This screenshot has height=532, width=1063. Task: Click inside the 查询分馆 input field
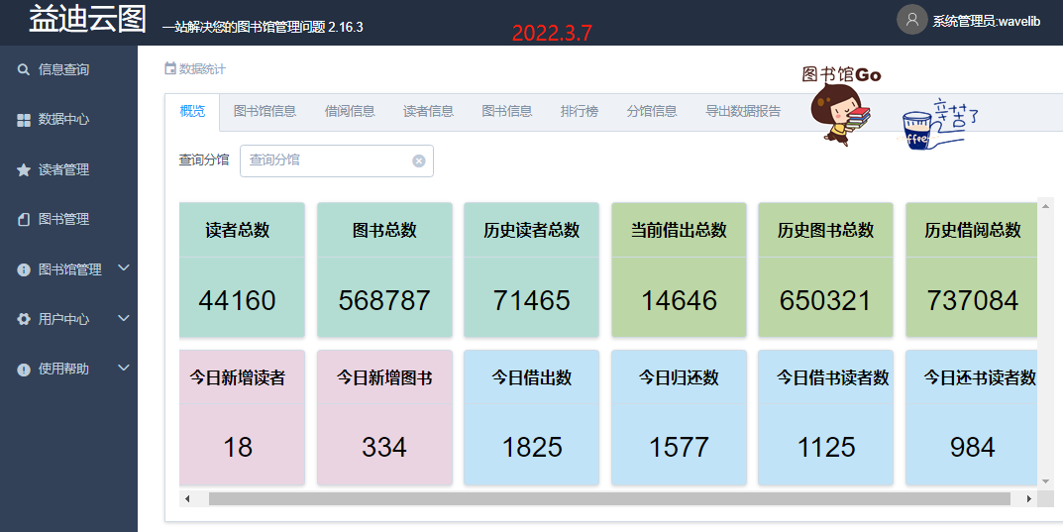pyautogui.click(x=325, y=160)
